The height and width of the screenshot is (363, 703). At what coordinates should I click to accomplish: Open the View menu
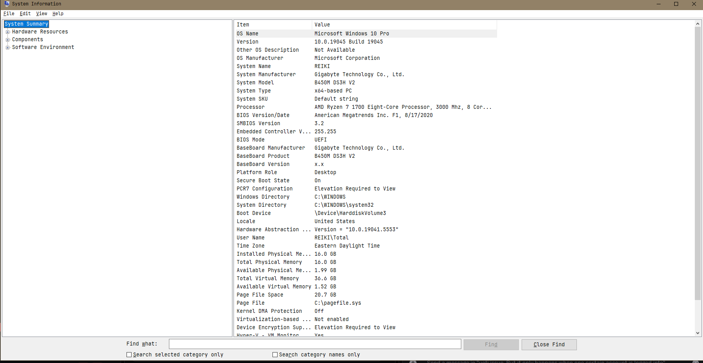(42, 14)
